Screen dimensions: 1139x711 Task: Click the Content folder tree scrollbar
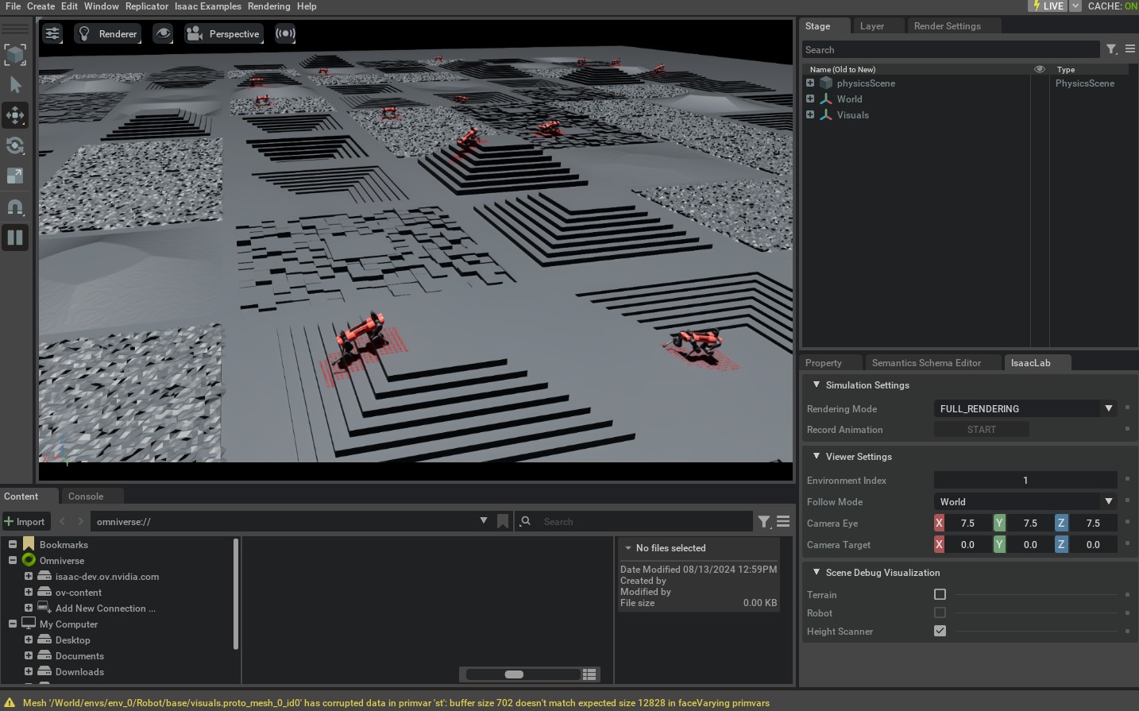(236, 594)
